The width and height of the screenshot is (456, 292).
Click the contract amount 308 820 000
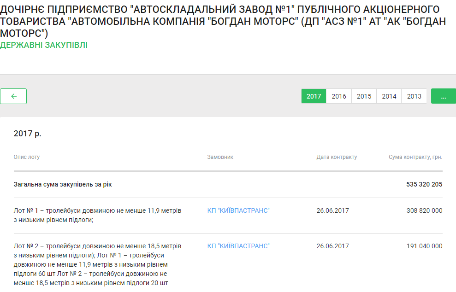coord(424,210)
